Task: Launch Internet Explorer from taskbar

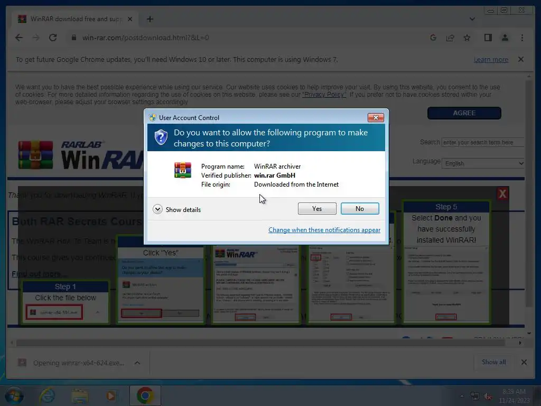Action: pyautogui.click(x=47, y=396)
